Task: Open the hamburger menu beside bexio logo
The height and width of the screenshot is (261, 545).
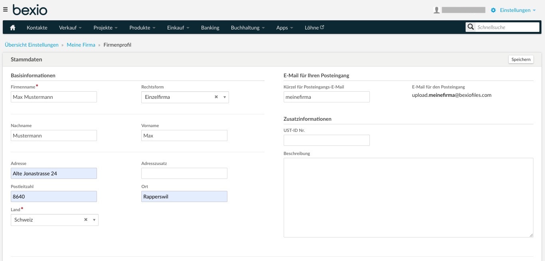Action: pyautogui.click(x=5, y=10)
